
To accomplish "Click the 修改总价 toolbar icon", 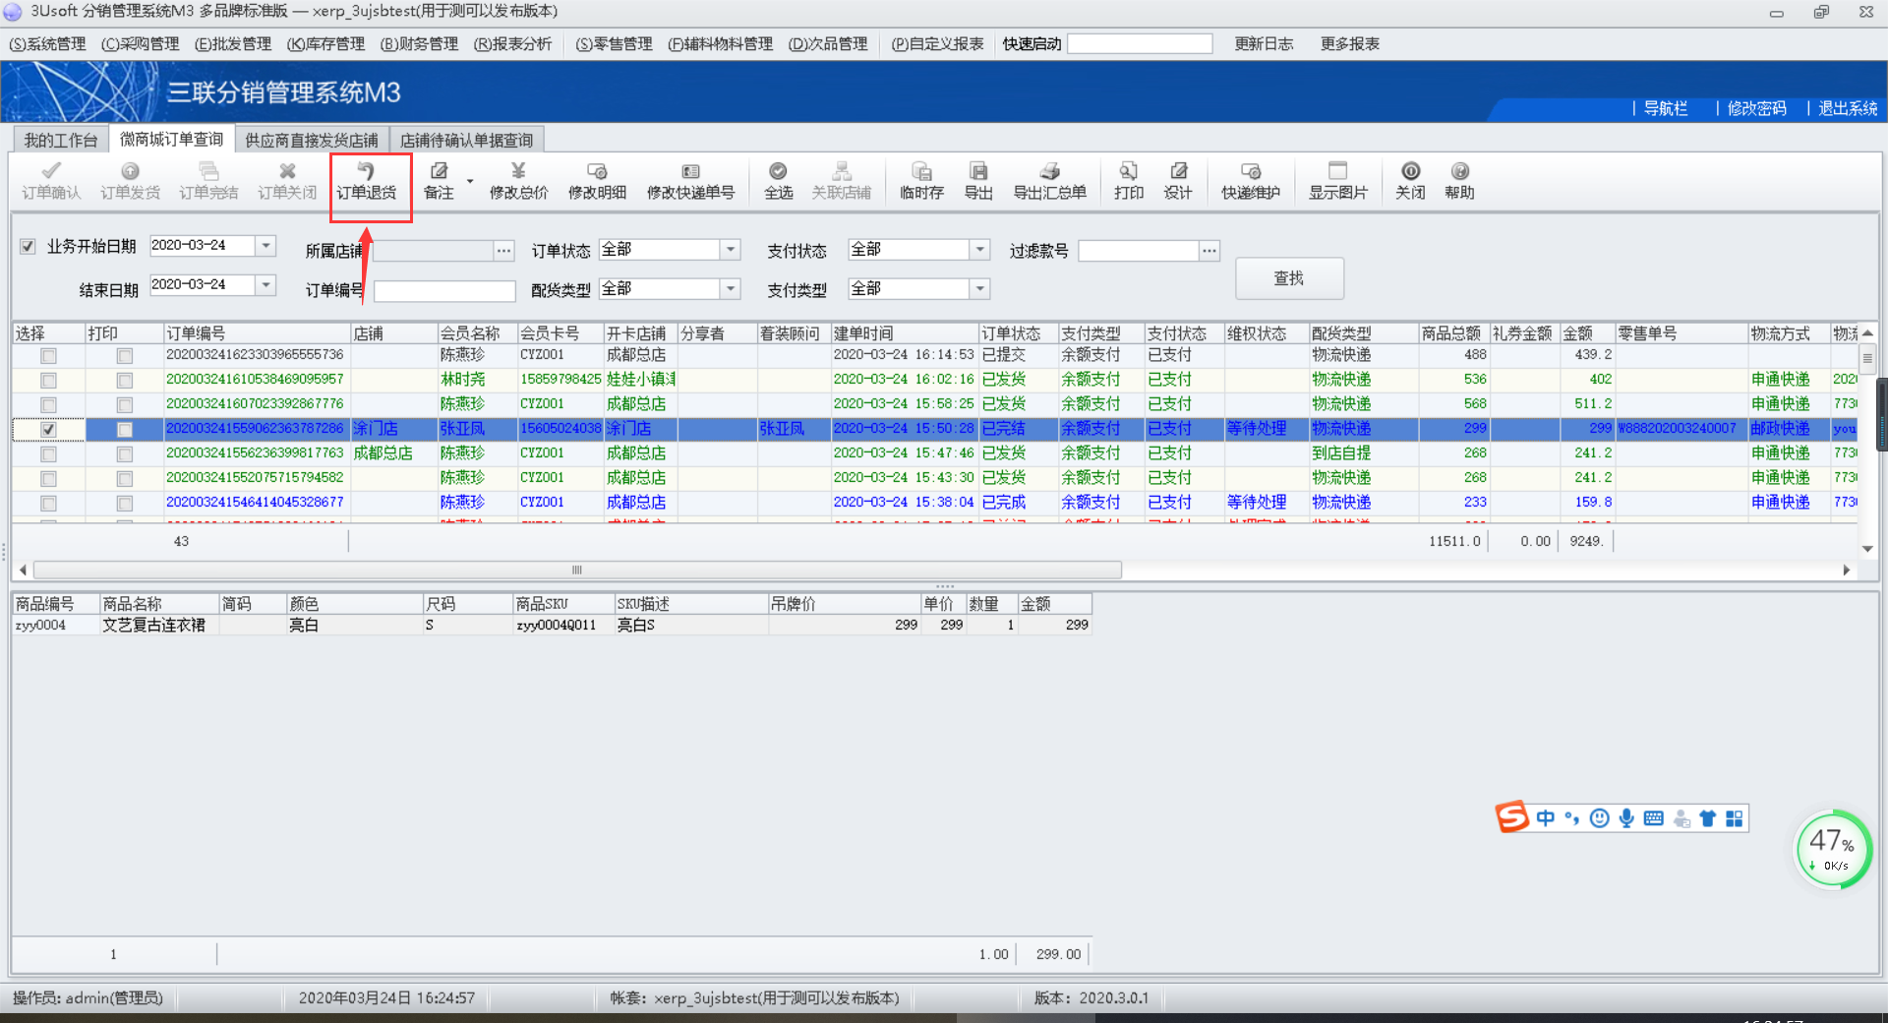I will (x=518, y=181).
